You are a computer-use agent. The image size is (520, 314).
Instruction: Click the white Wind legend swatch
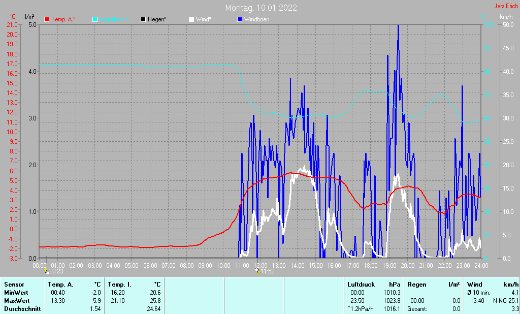coord(191,19)
